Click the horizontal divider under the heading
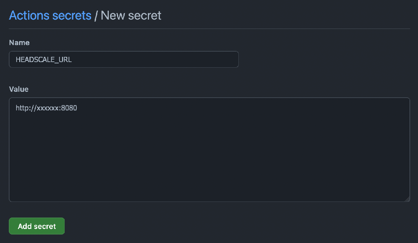 click(x=209, y=29)
